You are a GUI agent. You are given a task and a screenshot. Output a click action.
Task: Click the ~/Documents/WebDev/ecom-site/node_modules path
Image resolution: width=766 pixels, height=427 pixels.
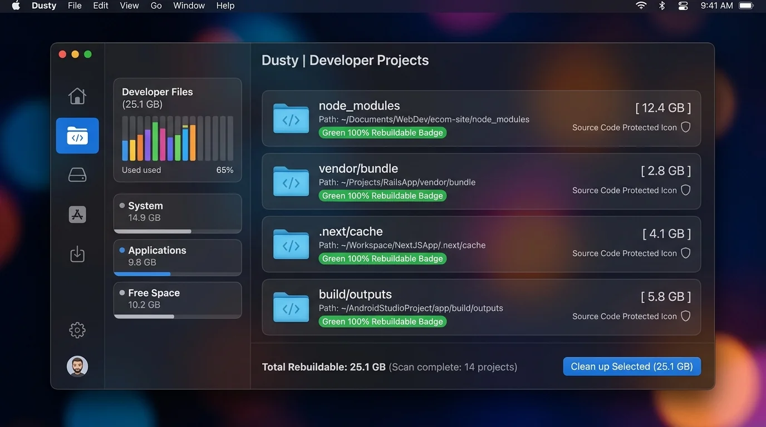click(435, 120)
